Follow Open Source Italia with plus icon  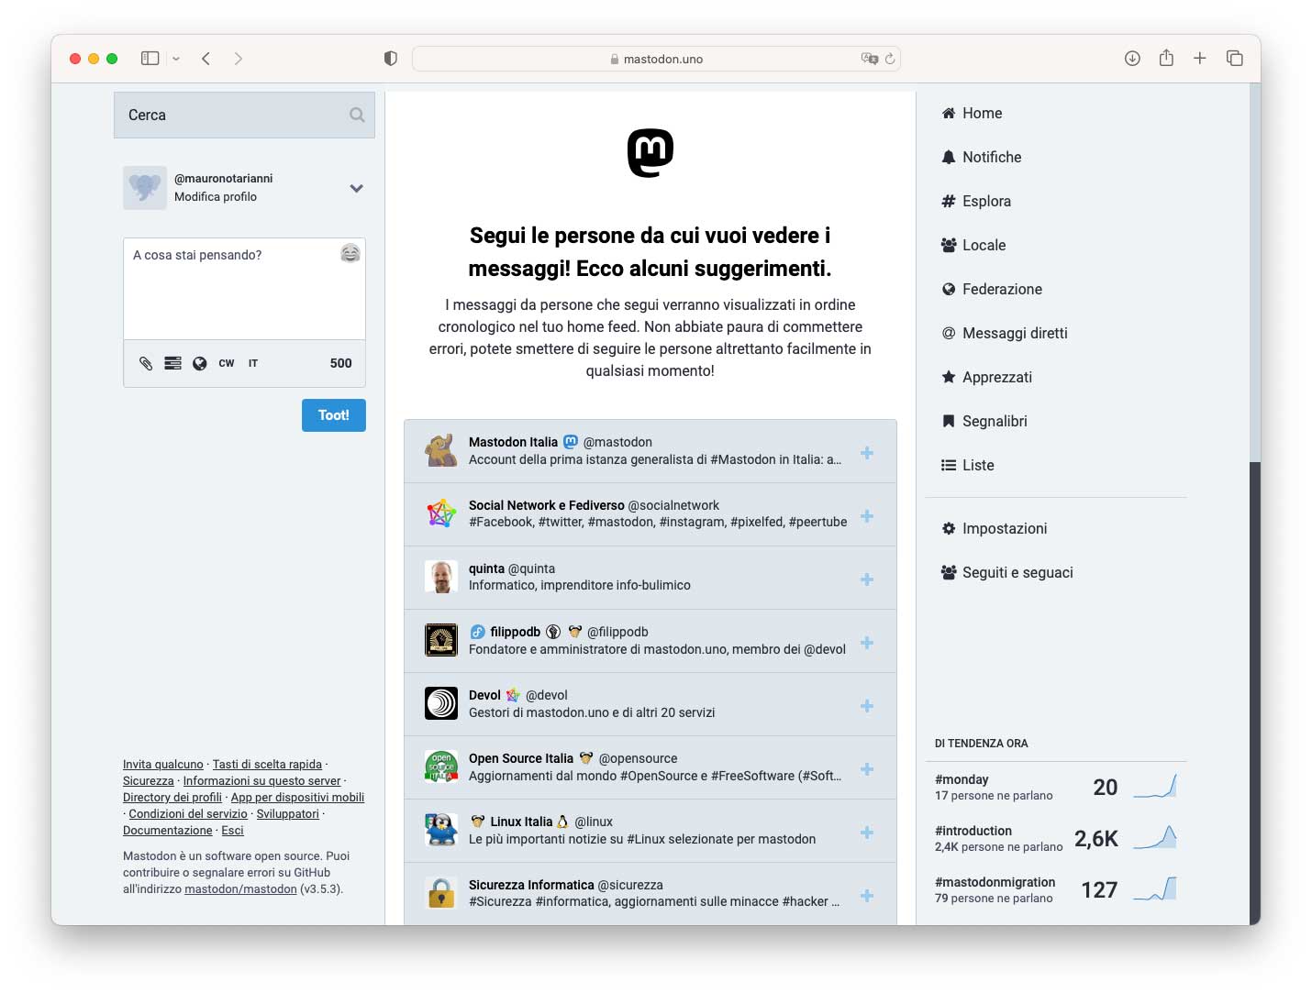pyautogui.click(x=867, y=769)
